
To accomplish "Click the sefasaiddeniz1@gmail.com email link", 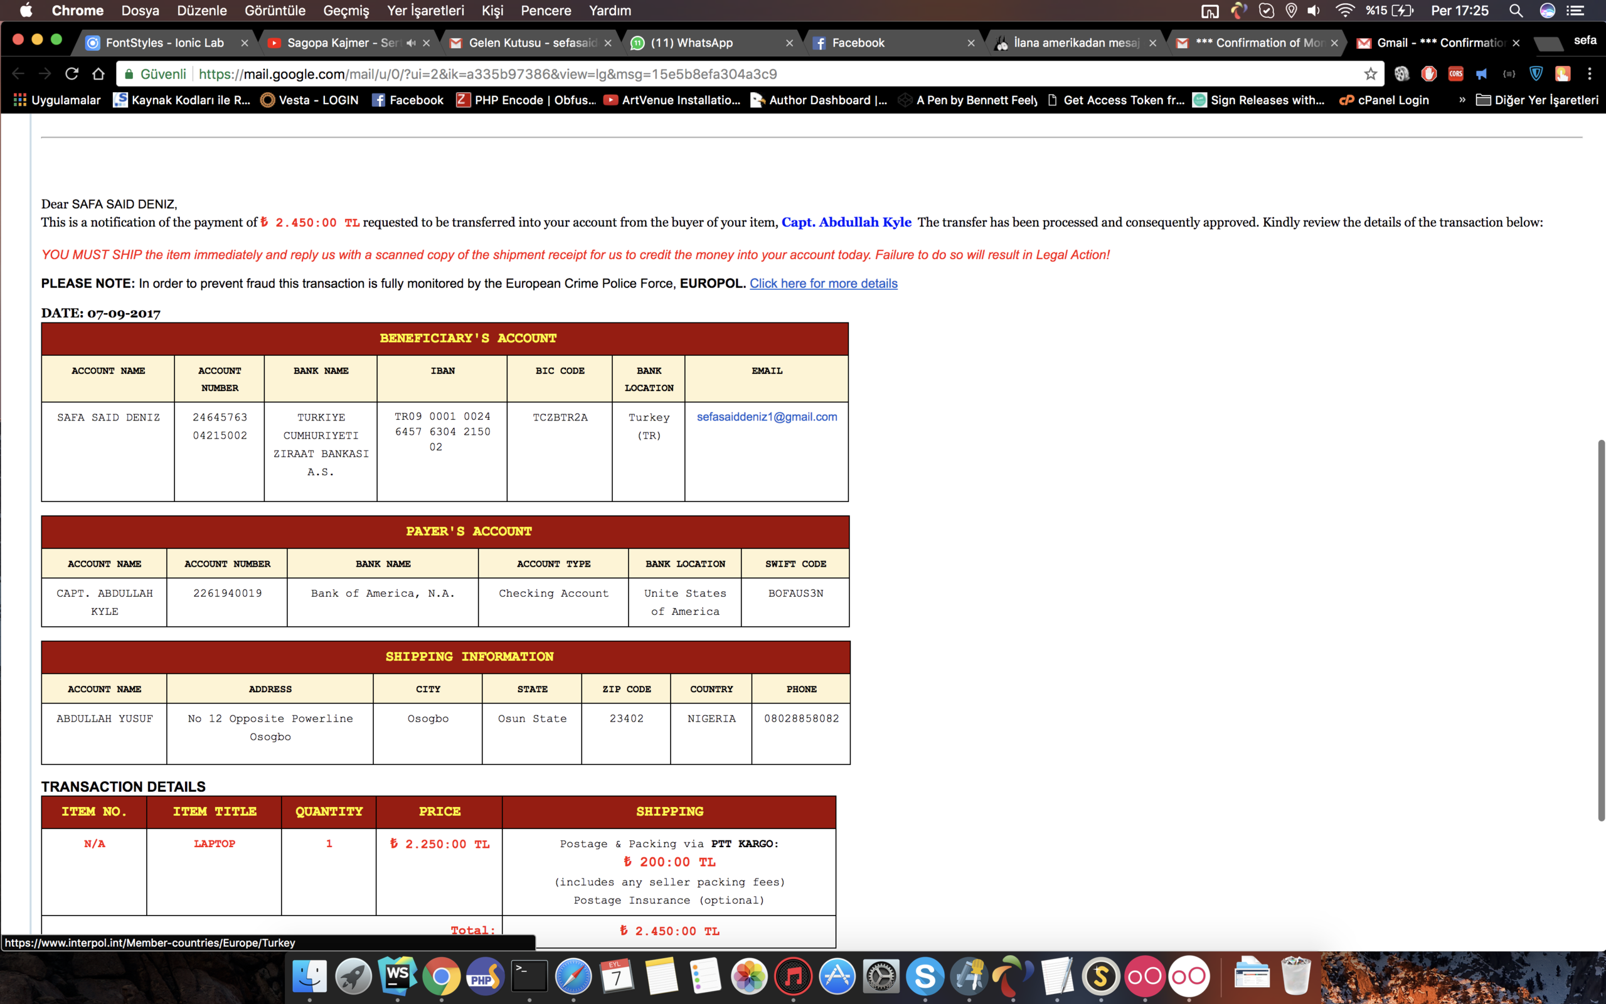I will coord(767,417).
